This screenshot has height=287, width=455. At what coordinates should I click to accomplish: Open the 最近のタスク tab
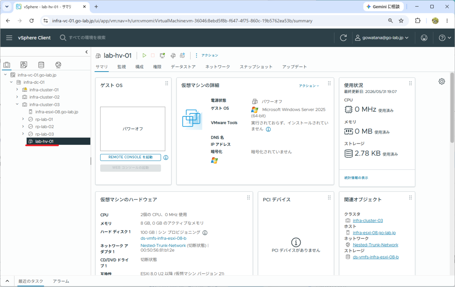click(31, 281)
